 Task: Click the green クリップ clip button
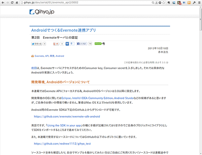[x=98, y=44]
